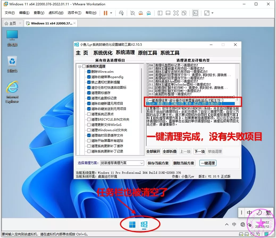Open the VMware console view icon
Viewport: 276px width, 238px height.
[195, 13]
